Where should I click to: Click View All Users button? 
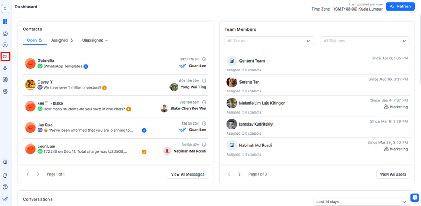click(393, 174)
